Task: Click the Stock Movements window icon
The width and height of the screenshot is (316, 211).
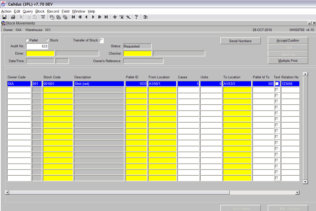Action: point(3,23)
